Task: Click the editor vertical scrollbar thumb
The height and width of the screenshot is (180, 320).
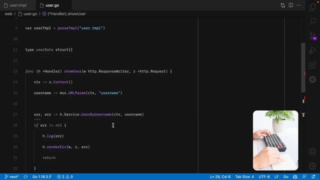Action: (x=303, y=67)
